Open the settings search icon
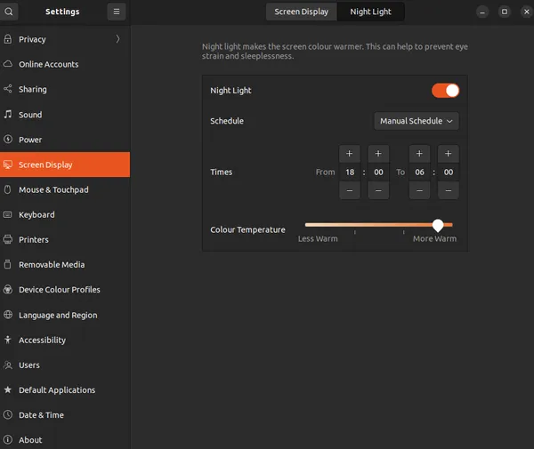Viewport: 534px width, 449px height. (x=9, y=12)
